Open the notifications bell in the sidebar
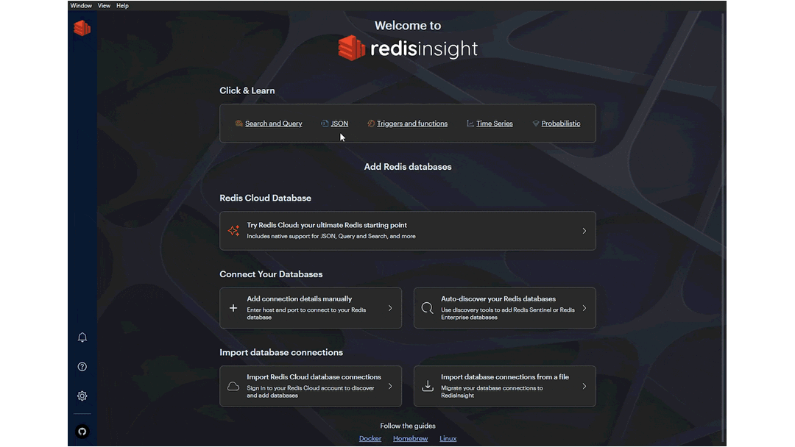This screenshot has height=447, width=795. pos(82,337)
